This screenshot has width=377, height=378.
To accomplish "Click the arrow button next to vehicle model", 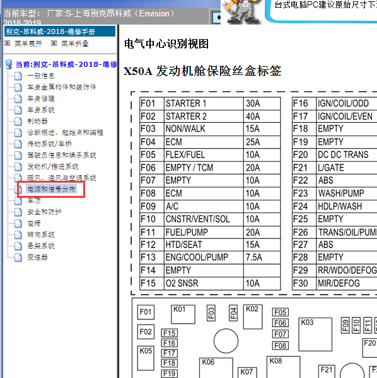I will click(x=216, y=18).
